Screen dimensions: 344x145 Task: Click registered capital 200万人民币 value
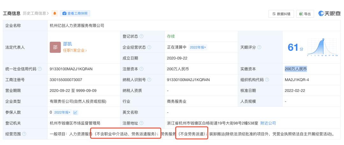pyautogui.click(x=178, y=69)
